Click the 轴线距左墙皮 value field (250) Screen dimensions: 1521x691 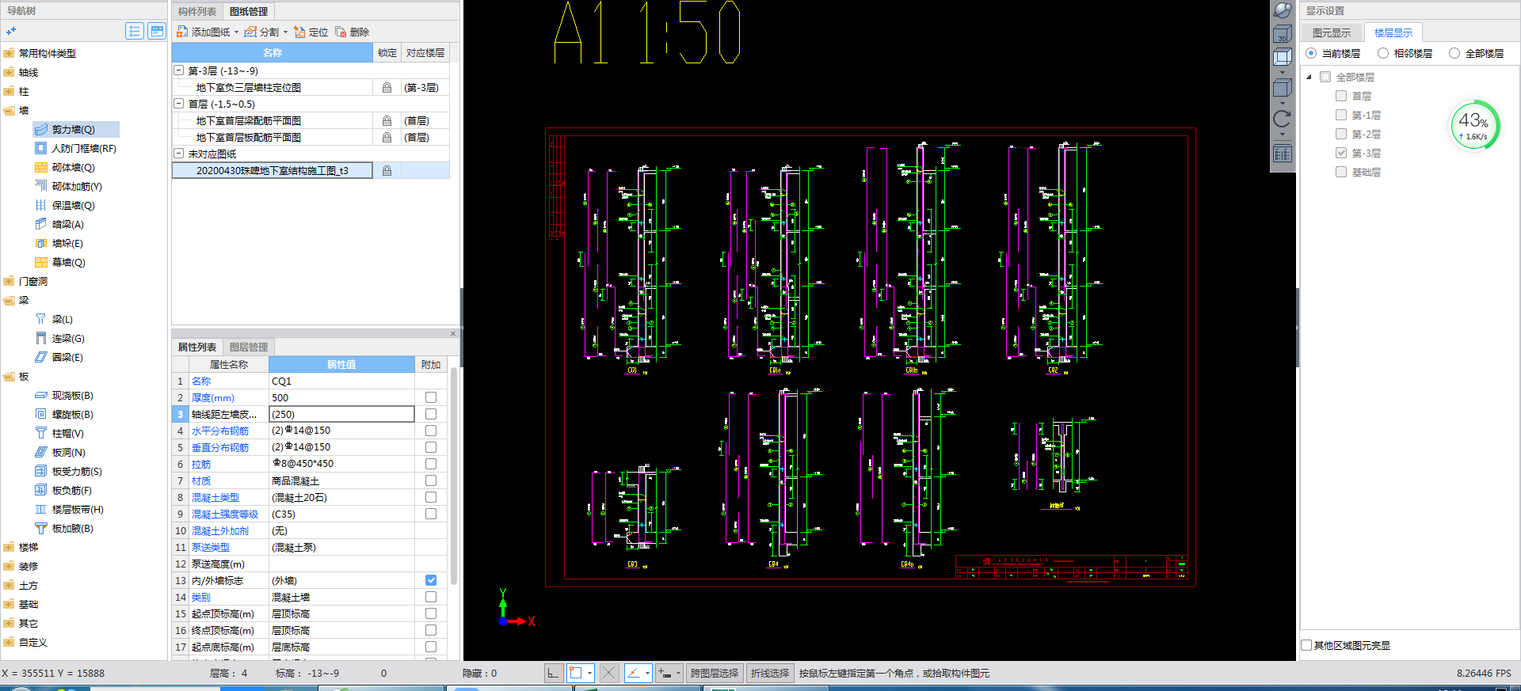[x=341, y=414]
